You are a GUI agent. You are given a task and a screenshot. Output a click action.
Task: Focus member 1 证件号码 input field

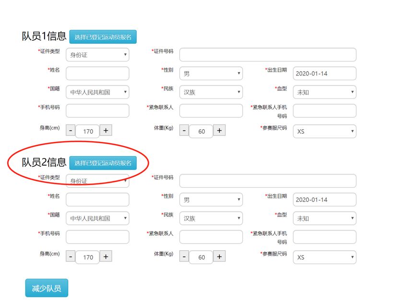click(268, 55)
